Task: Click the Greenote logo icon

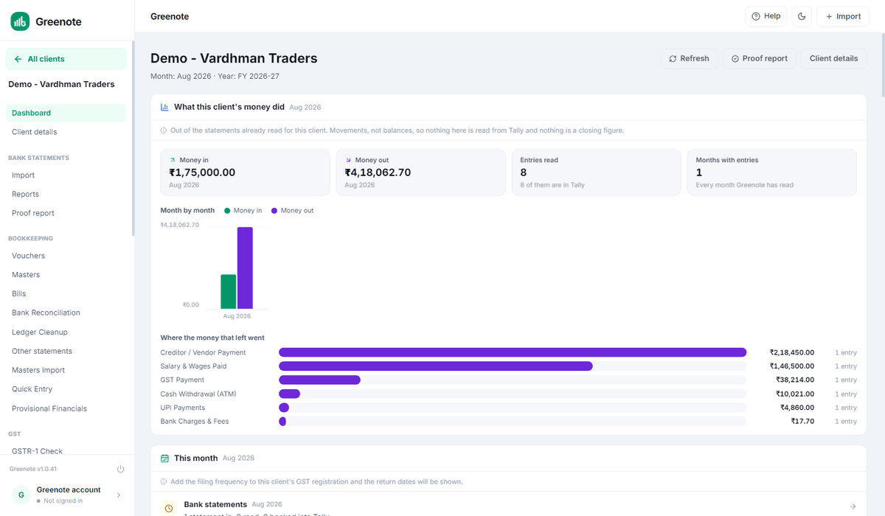Action: 20,21
